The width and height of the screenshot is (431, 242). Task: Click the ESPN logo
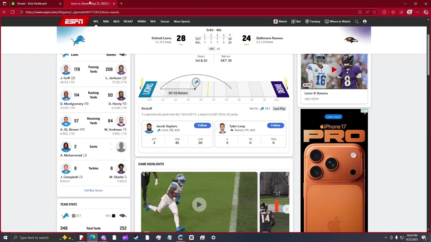[x=74, y=22]
